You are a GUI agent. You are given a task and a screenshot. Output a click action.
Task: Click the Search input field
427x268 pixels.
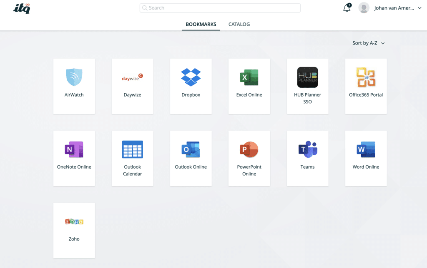click(x=220, y=8)
